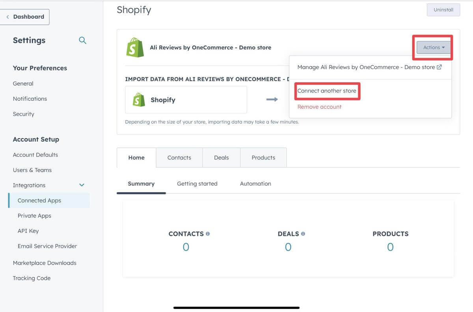Image resolution: width=473 pixels, height=312 pixels.
Task: Click the Settings heading
Action: [29, 40]
